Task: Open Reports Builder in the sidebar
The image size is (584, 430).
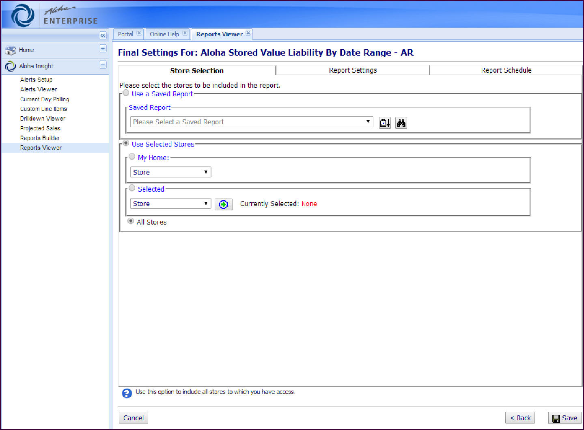Action: pyautogui.click(x=40, y=138)
